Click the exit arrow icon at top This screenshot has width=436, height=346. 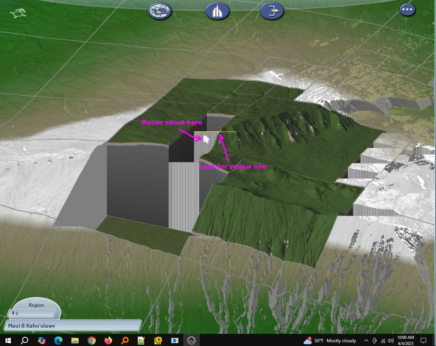pyautogui.click(x=272, y=11)
